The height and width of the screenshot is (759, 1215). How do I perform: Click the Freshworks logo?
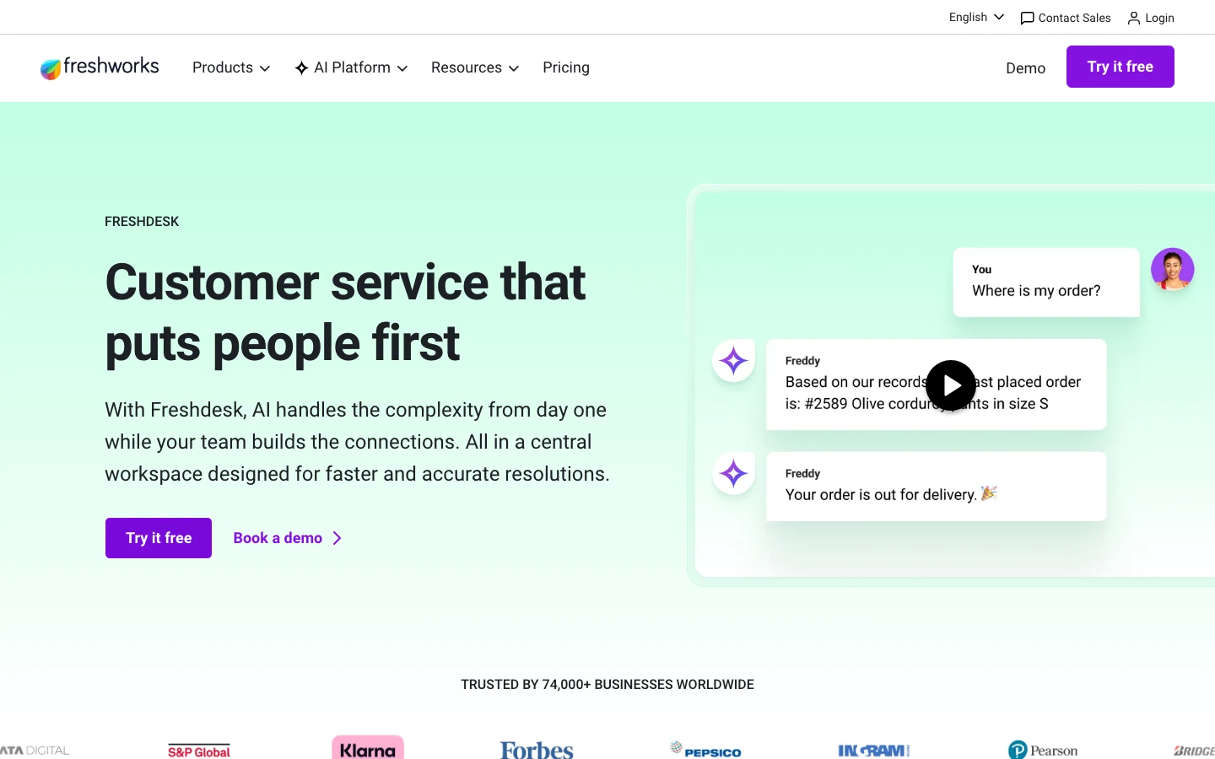(x=100, y=67)
